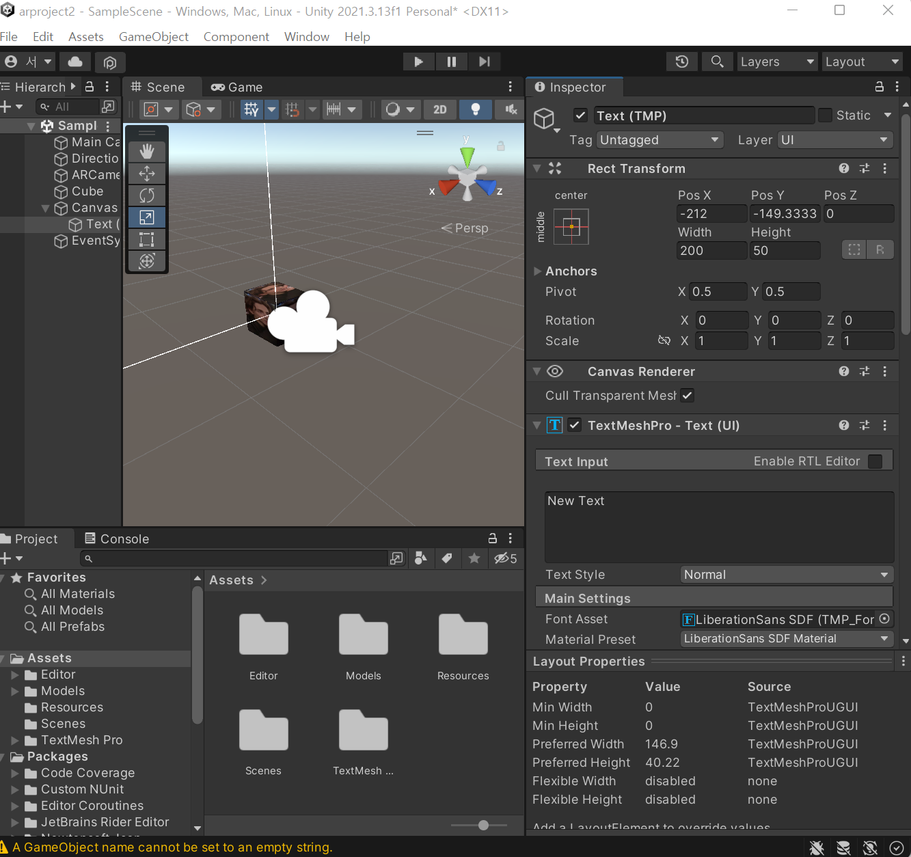Select the Rect tool in Scene
911x857 pixels.
point(147,239)
